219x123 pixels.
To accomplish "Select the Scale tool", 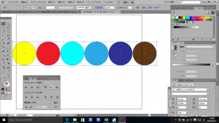I will 8,47.
